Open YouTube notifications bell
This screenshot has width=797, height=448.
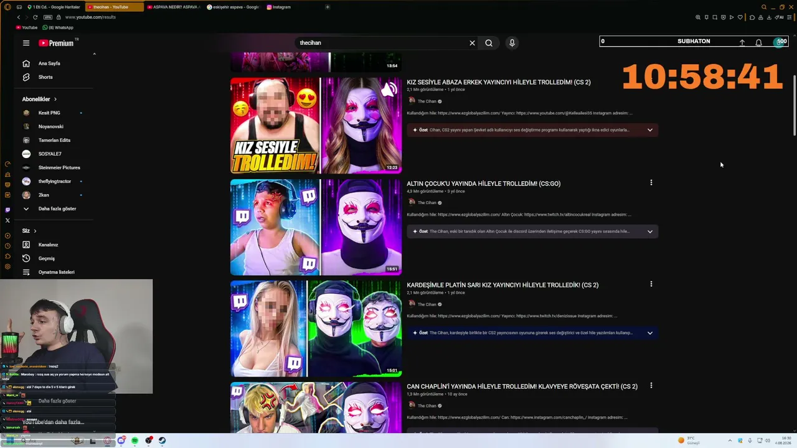point(758,42)
